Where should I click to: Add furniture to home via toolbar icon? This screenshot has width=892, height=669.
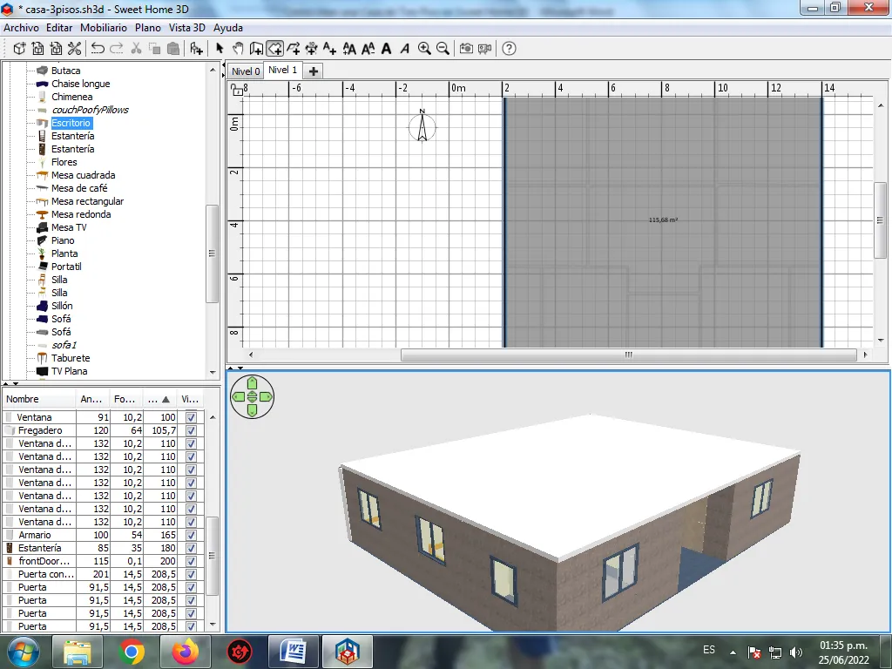tap(196, 49)
